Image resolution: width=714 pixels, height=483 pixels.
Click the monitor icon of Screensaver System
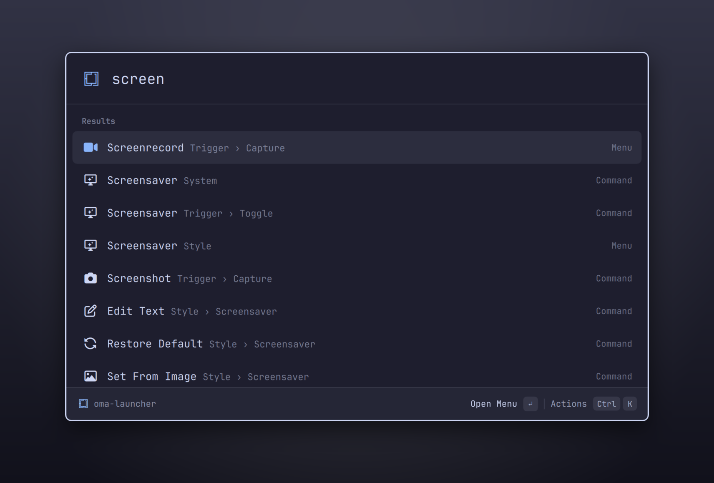pos(91,180)
